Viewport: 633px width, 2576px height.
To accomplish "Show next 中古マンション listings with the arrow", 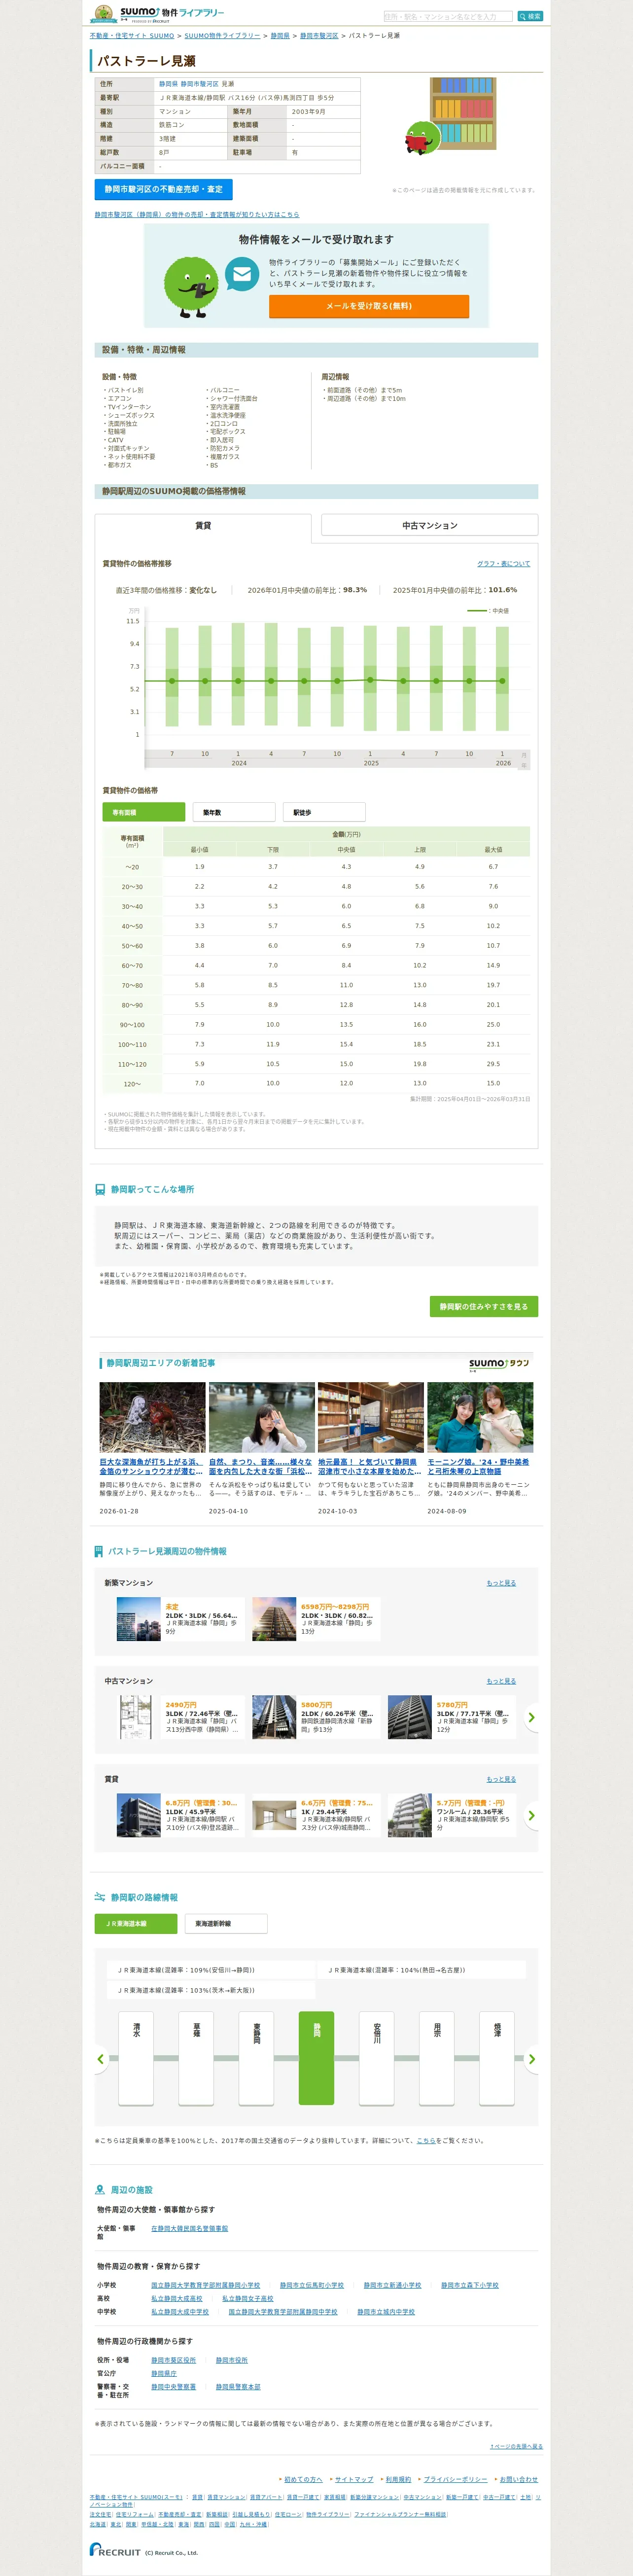I will 531,1717.
